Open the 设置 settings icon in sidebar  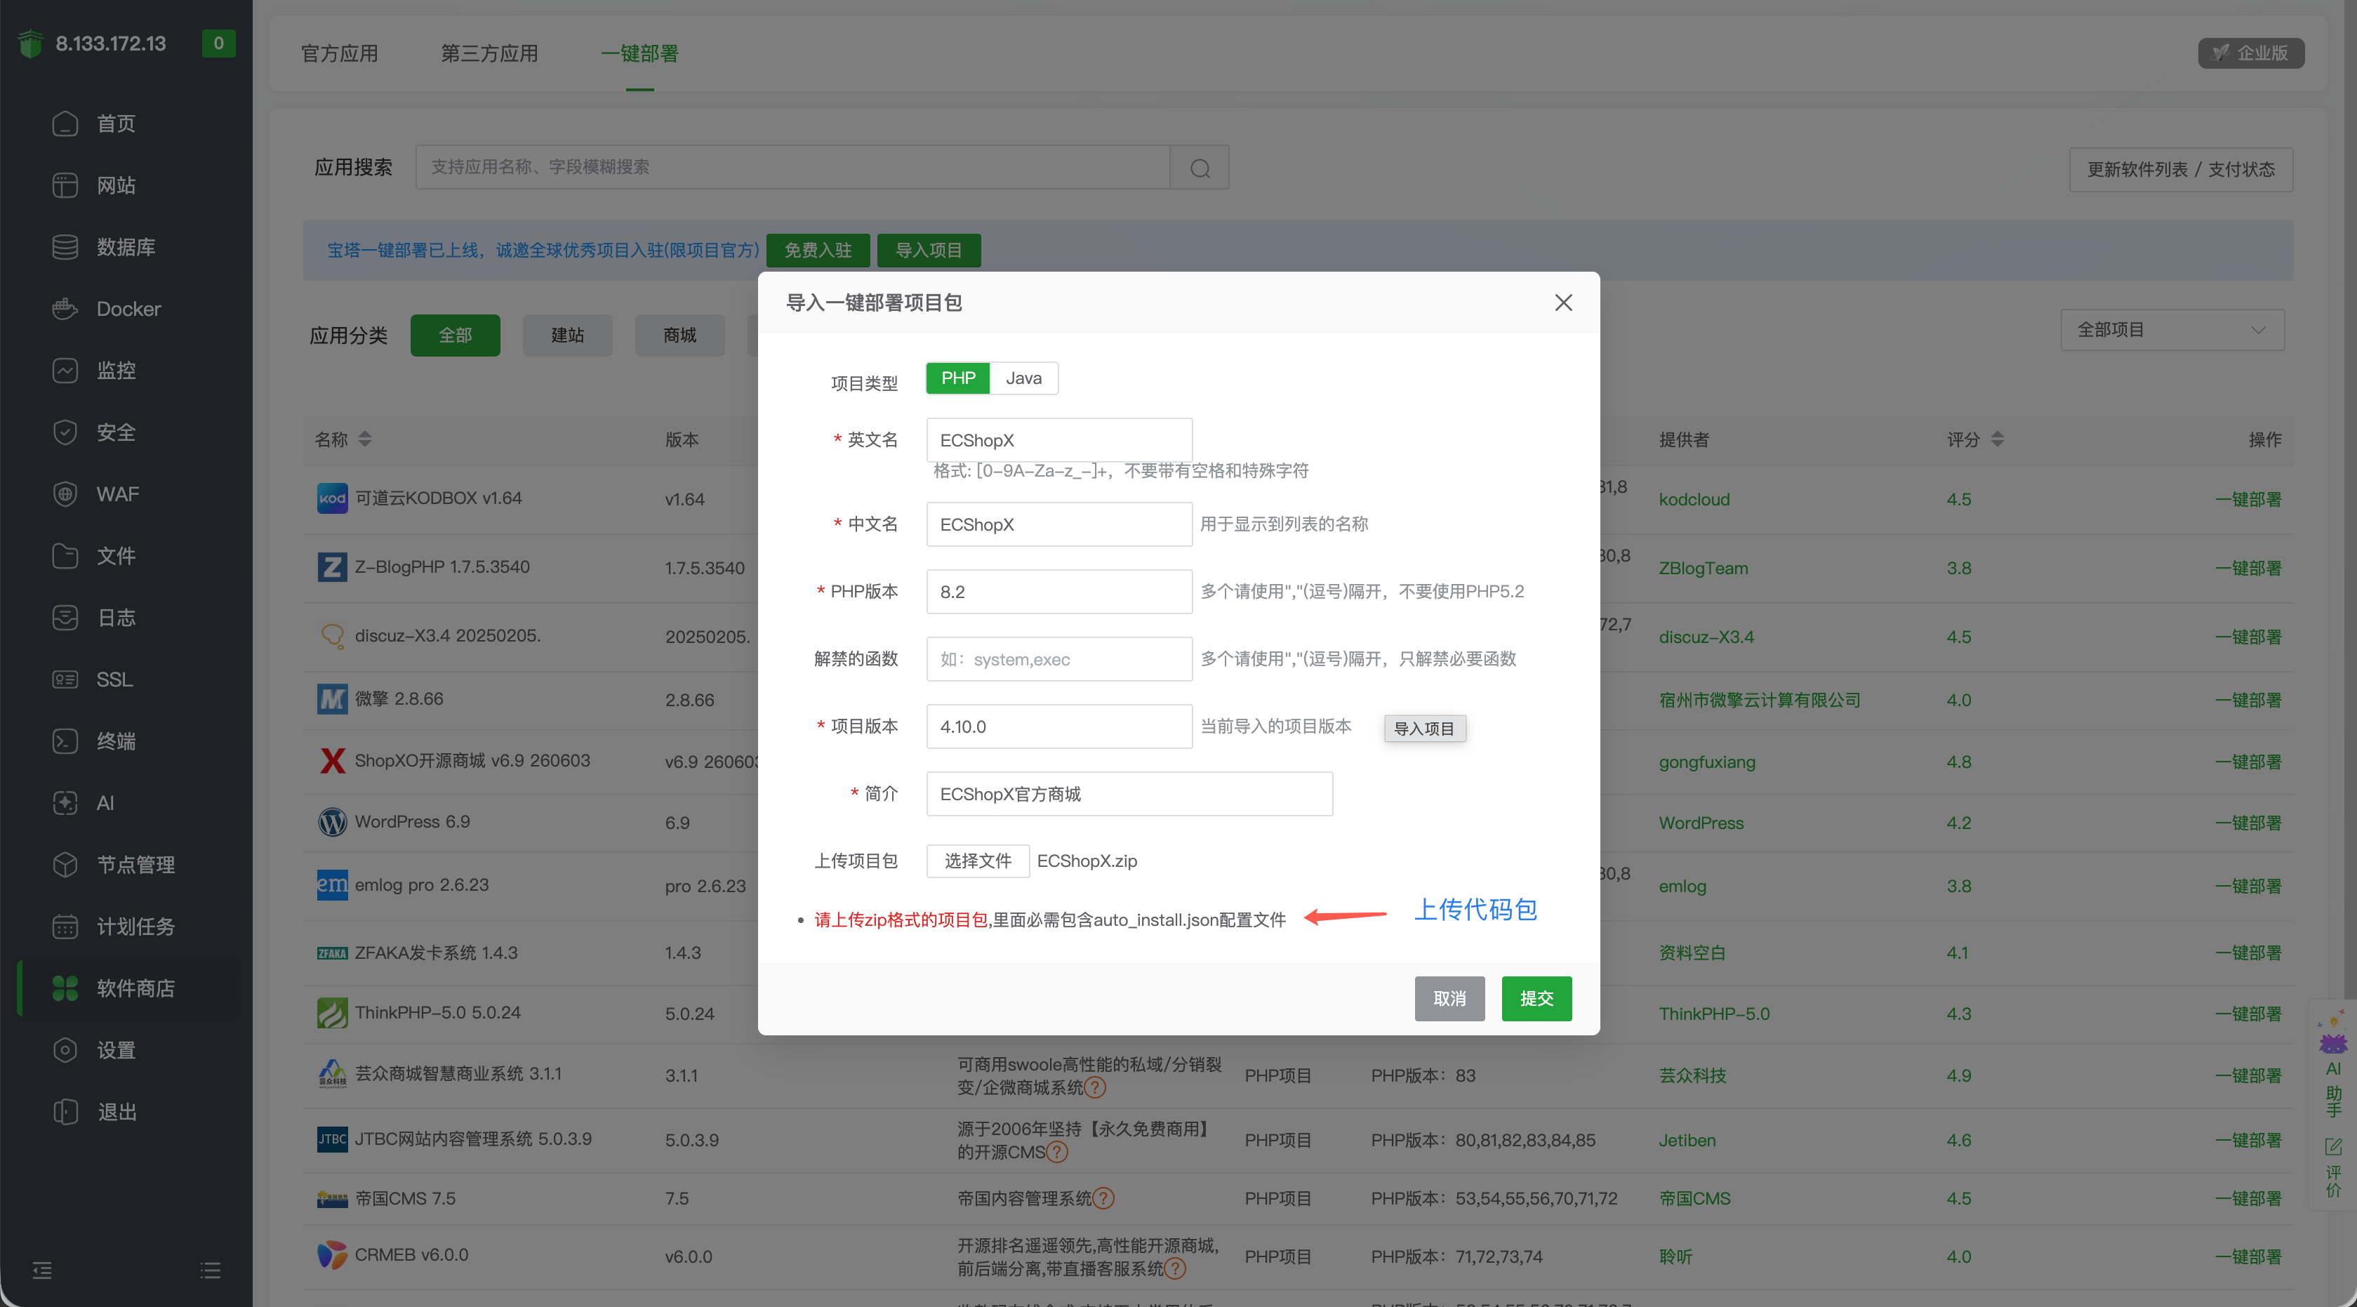(65, 1050)
